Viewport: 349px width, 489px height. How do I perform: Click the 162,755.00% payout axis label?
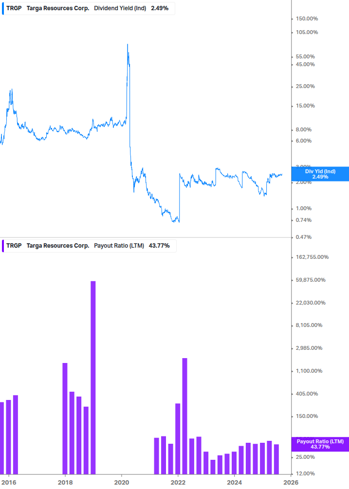pyautogui.click(x=312, y=257)
